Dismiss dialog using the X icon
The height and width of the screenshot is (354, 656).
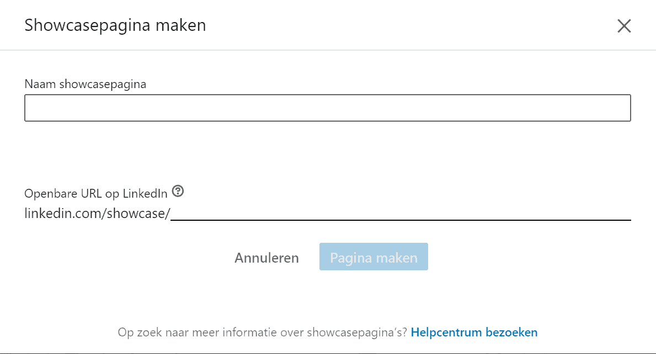pos(624,26)
